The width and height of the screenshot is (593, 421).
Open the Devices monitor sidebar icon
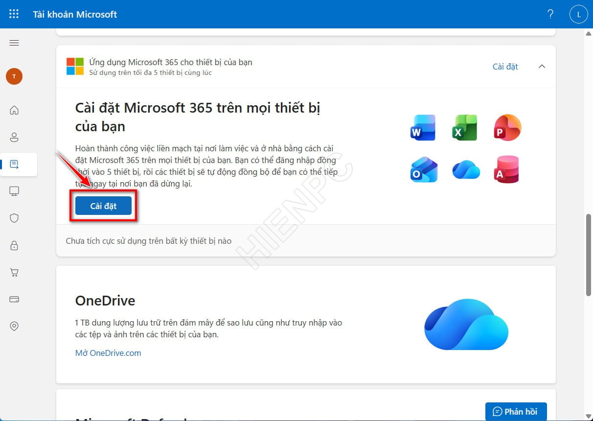click(x=14, y=191)
